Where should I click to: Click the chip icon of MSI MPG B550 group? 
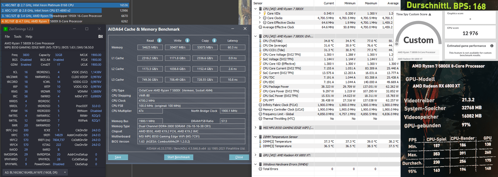[260, 128]
